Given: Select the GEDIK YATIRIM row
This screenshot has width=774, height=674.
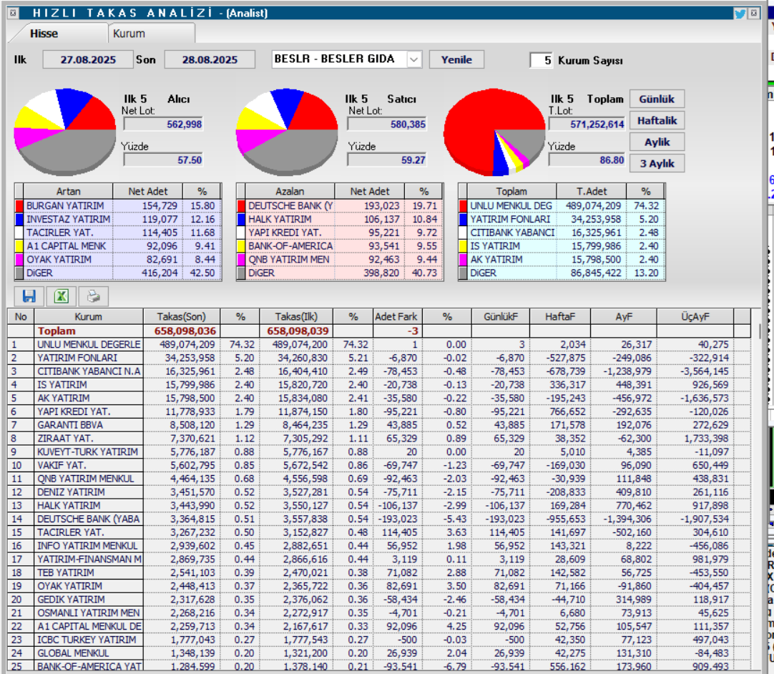Looking at the screenshot, I should [379, 600].
